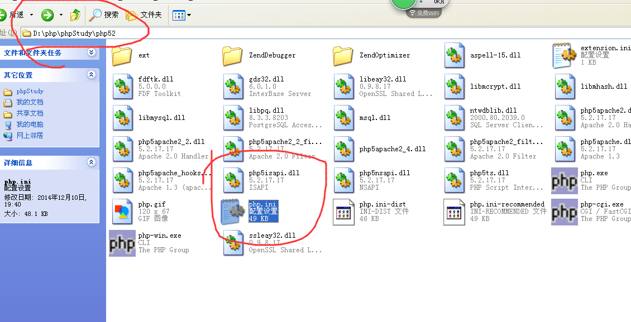Click the 搜索 search toolbar button
Image resolution: width=631 pixels, height=322 pixels.
click(x=104, y=15)
